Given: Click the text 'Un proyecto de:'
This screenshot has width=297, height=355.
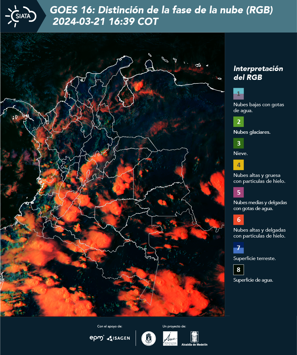Looking at the screenshot, I should [174, 326].
